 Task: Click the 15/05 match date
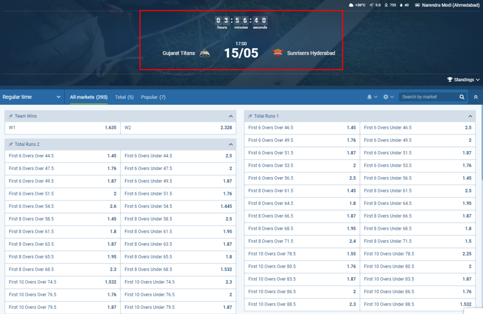click(241, 53)
